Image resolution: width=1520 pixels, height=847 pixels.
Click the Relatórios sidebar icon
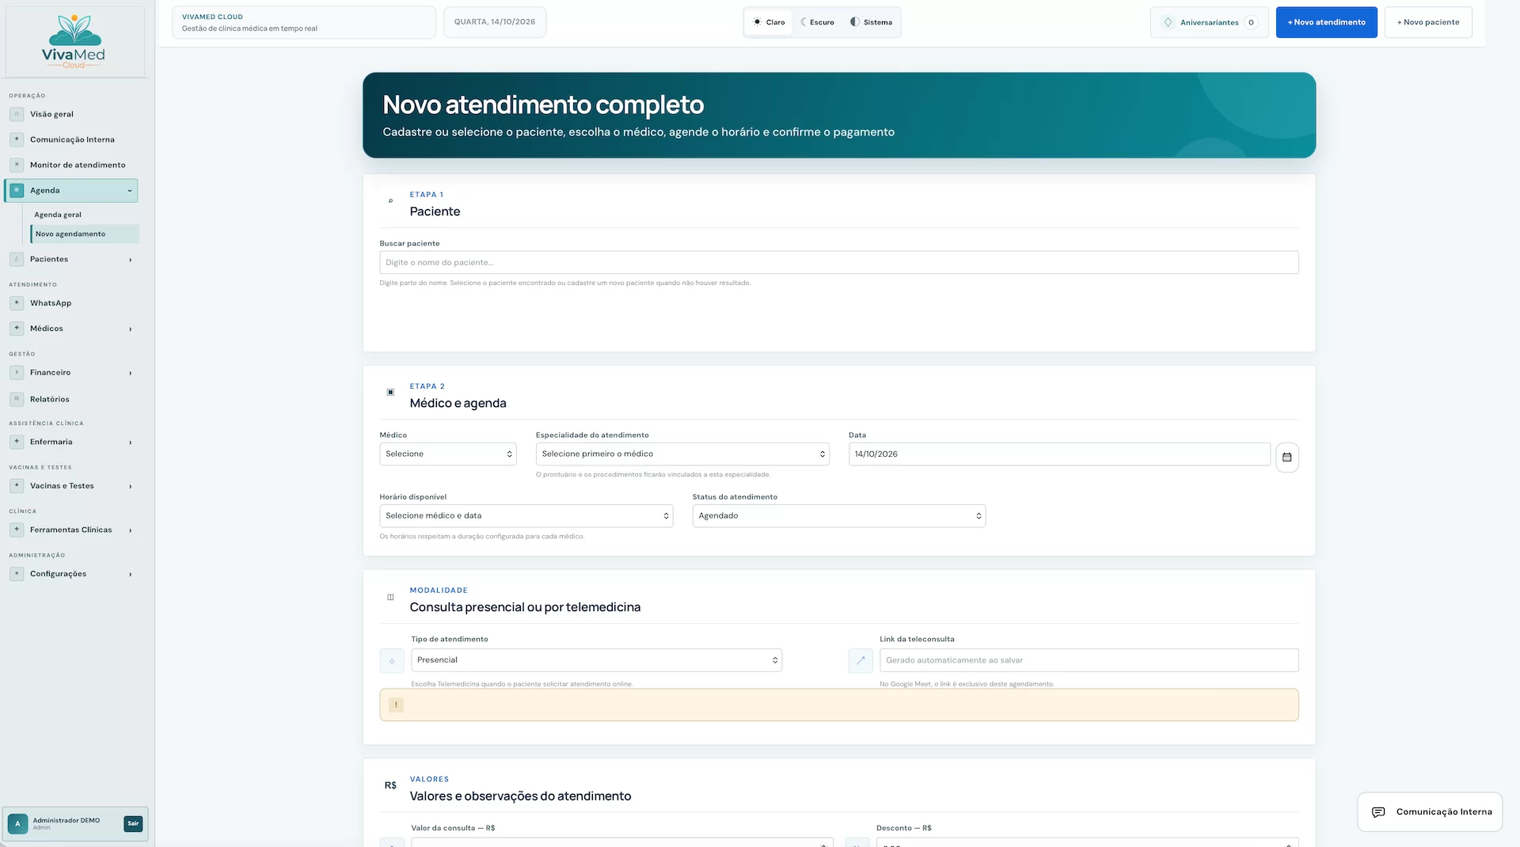tap(17, 399)
